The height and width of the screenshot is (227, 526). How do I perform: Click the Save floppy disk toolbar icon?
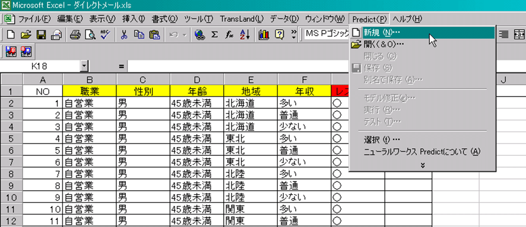click(x=42, y=35)
